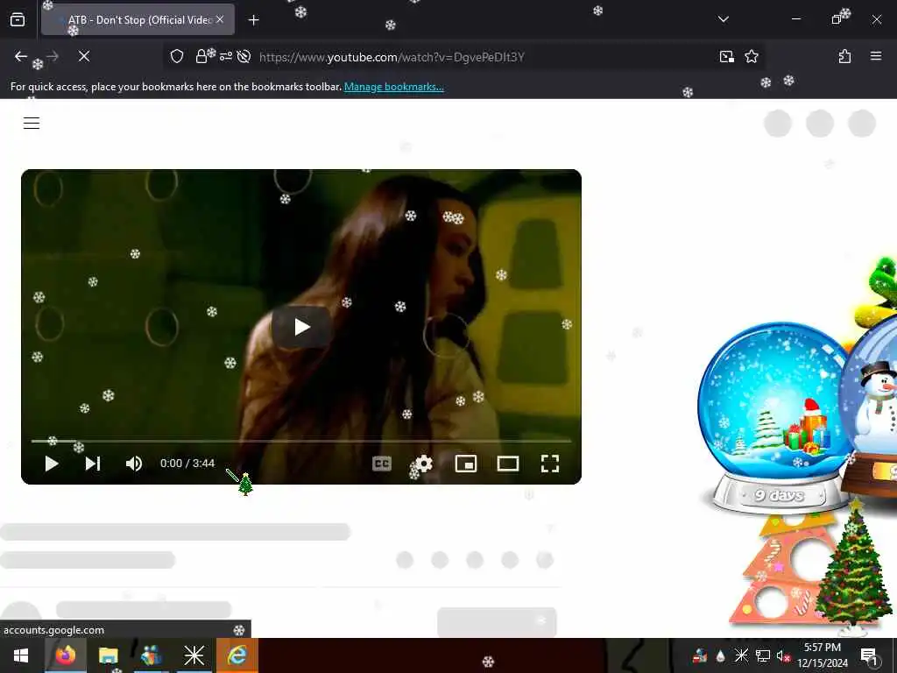Viewport: 897px width, 673px height.
Task: Stop loading the page
Action: click(x=84, y=57)
